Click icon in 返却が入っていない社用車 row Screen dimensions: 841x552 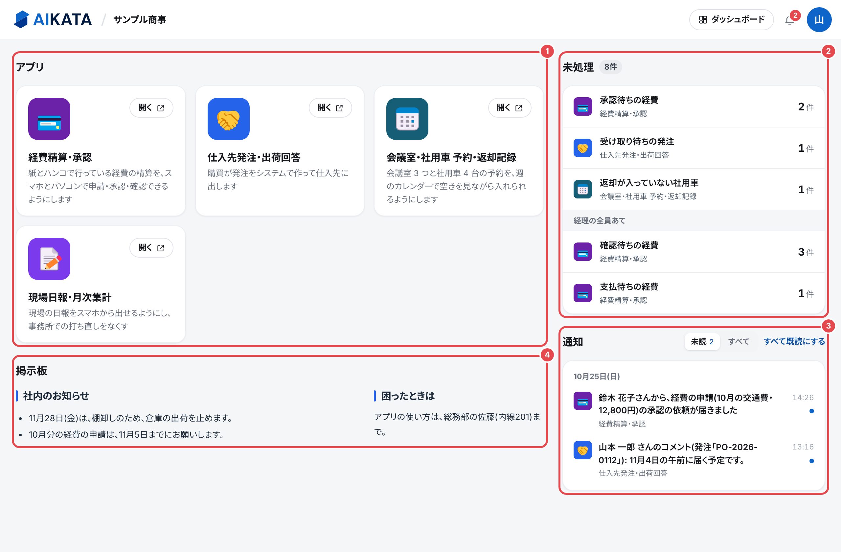click(583, 189)
